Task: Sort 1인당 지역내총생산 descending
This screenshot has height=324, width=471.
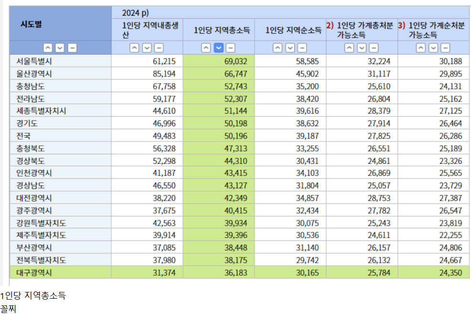Action: 147,48
